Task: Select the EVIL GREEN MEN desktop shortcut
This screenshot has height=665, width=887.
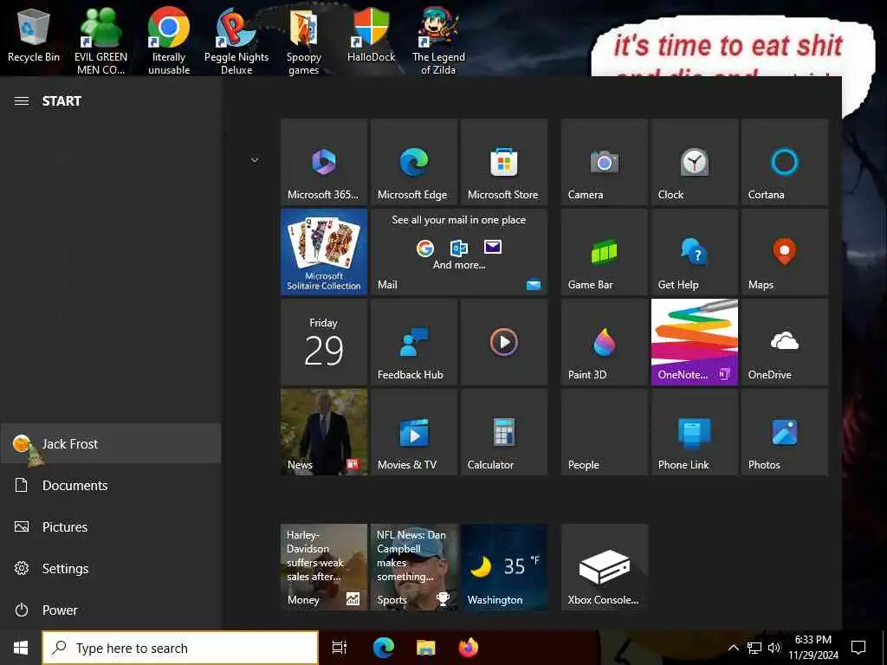Action: coord(100,41)
